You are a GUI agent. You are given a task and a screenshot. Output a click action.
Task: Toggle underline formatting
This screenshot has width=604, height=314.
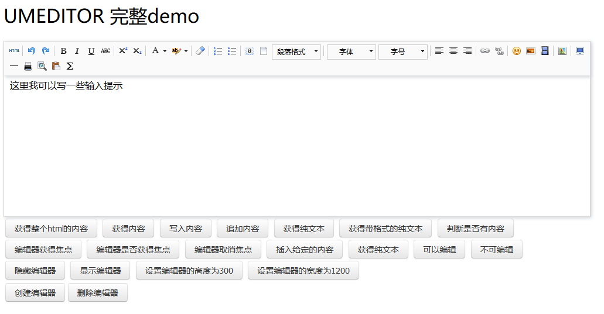(91, 51)
